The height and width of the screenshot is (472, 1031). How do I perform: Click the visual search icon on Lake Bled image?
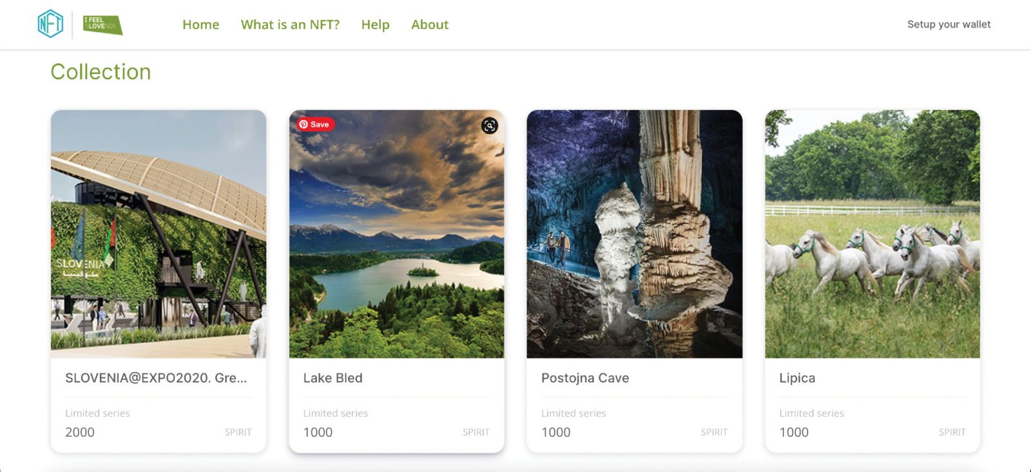490,126
